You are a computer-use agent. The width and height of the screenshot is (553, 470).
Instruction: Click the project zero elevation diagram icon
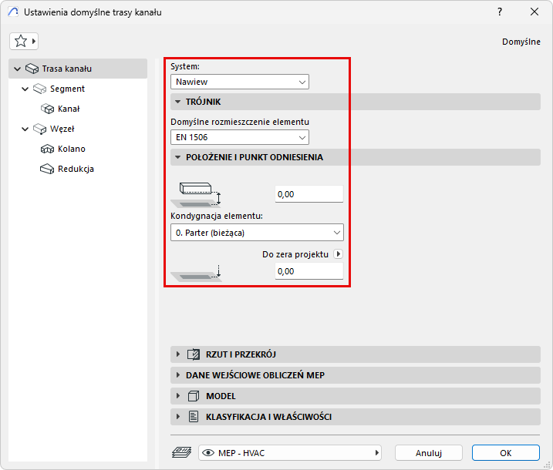pyautogui.click(x=196, y=274)
